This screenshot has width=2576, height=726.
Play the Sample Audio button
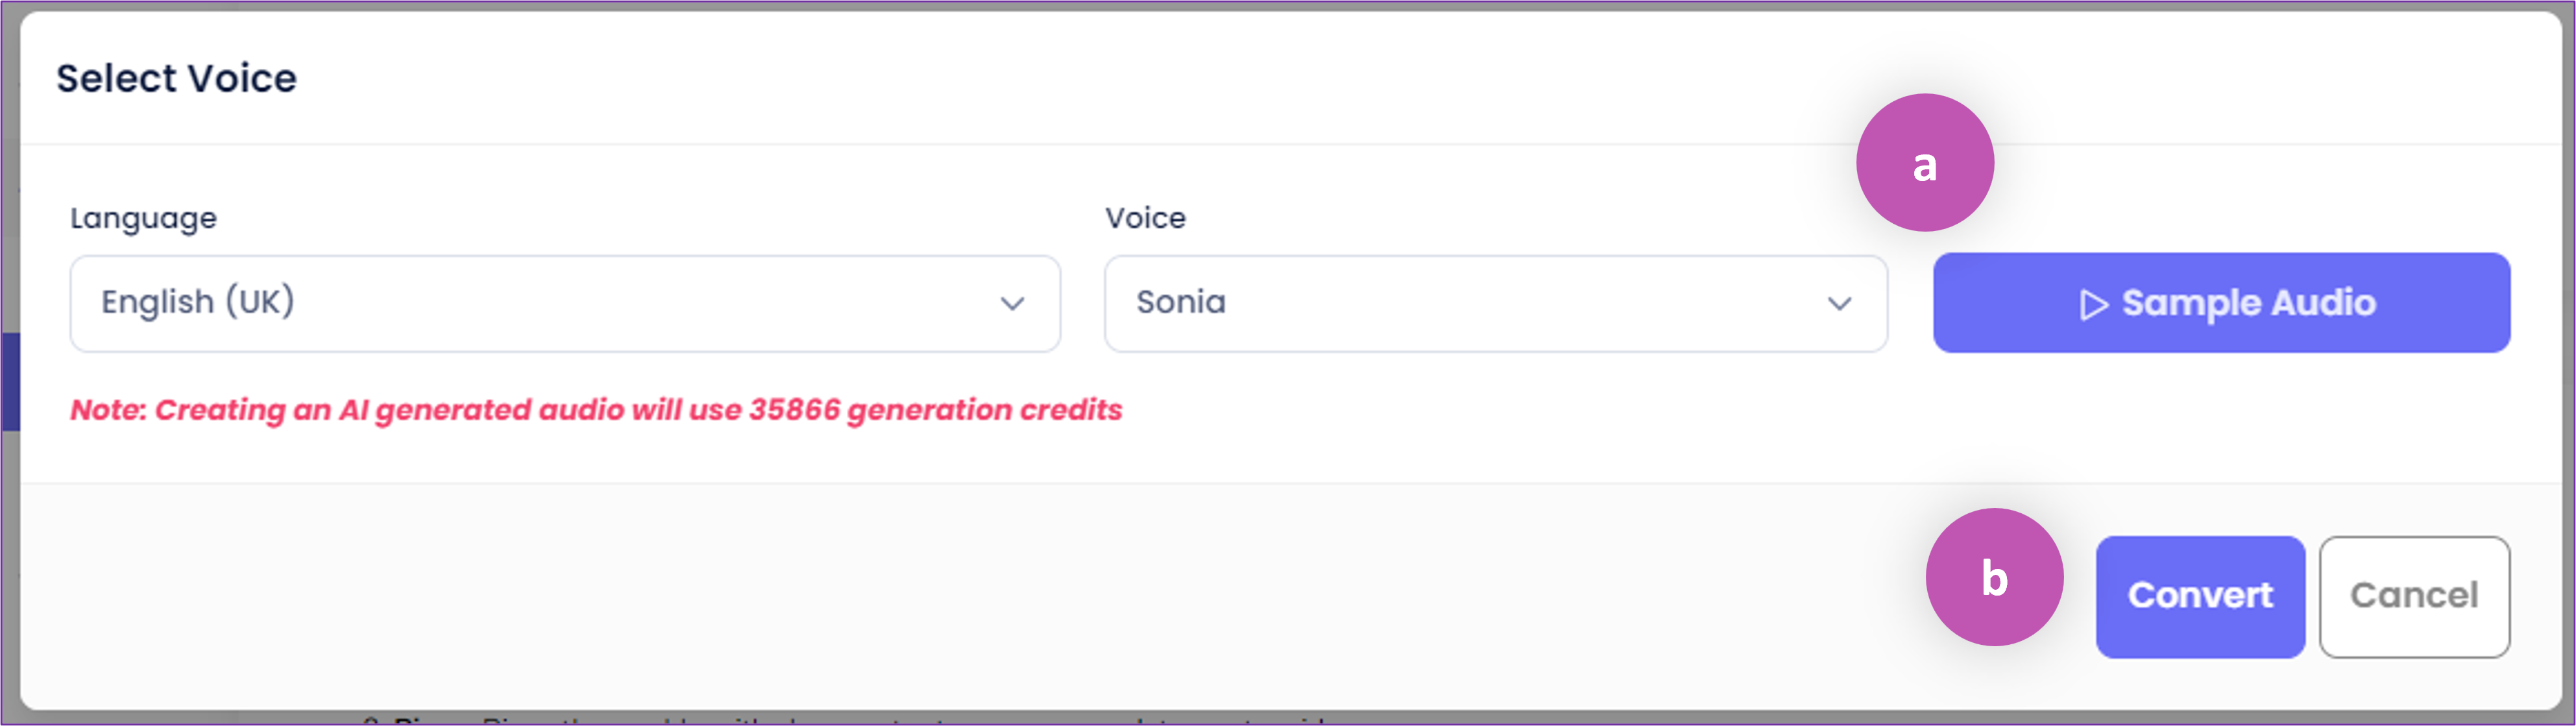coord(2221,302)
